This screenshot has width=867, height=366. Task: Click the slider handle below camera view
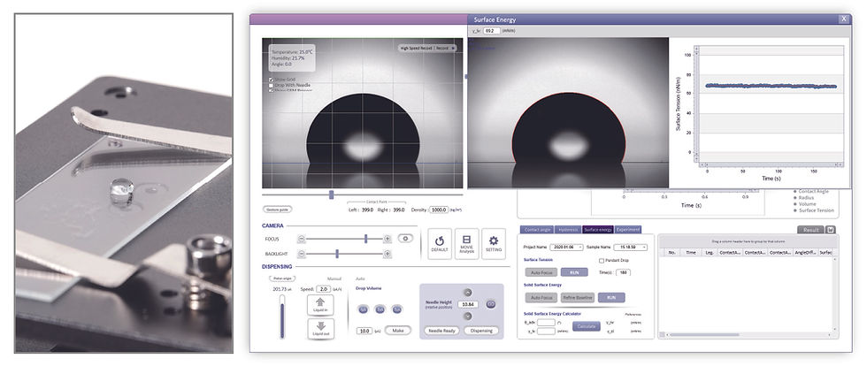coord(331,194)
